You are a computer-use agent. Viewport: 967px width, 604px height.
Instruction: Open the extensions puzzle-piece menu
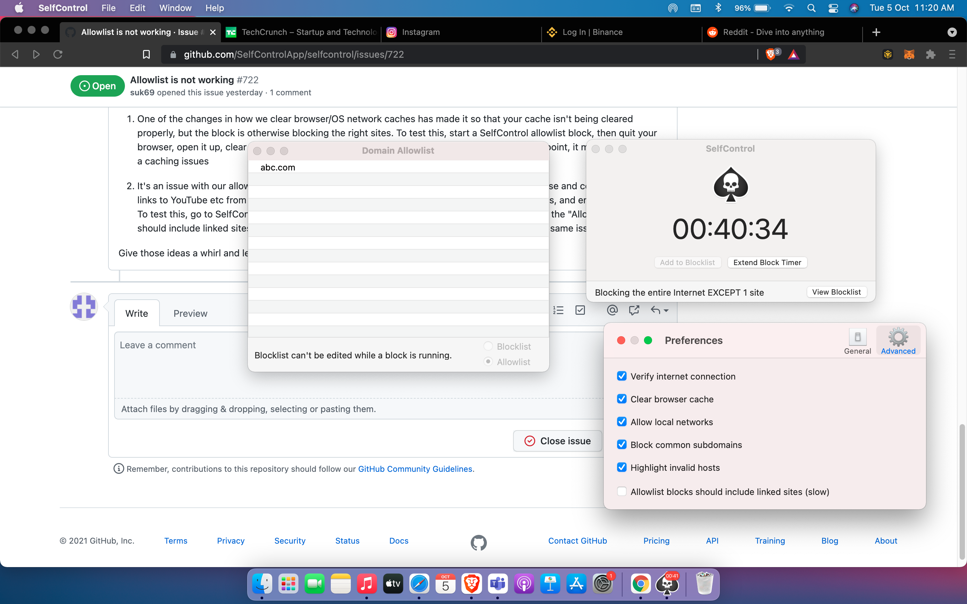pos(931,54)
